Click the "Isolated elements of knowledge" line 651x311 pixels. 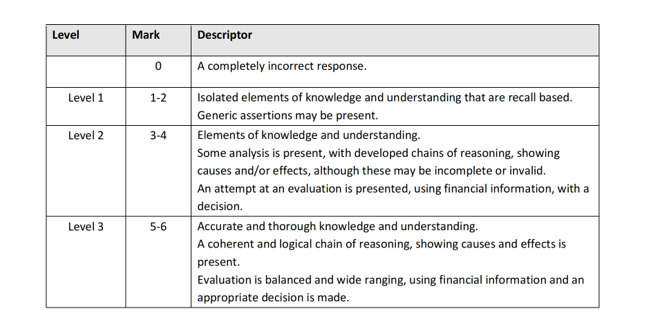[x=385, y=97]
